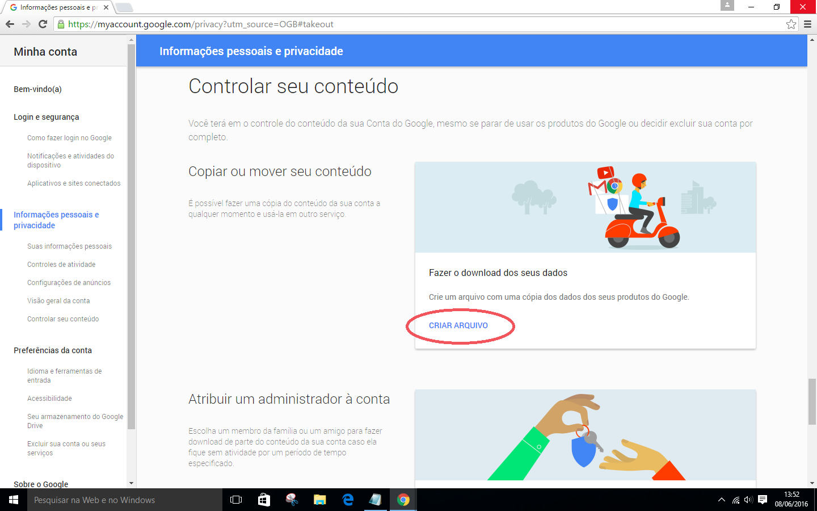Select Informações pessoais e privacidade in sidebar
This screenshot has width=817, height=511.
[x=56, y=220]
